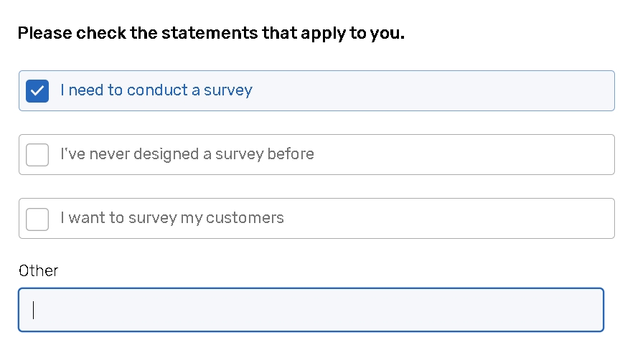Viewport: 625px width, 350px height.
Task: Enable the never-designed-a-survey statement
Action: [37, 155]
